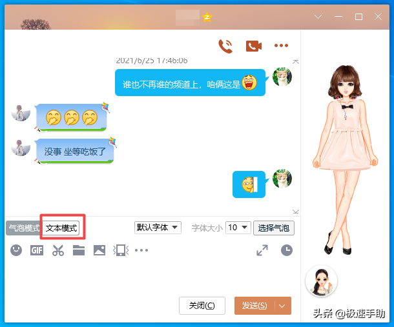Click the cat avatar beside the bottom emoji message
The image size is (394, 327).
282,179
